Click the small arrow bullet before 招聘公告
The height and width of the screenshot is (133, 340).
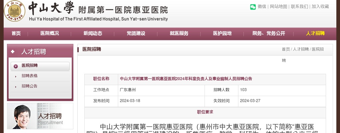tap(16, 87)
